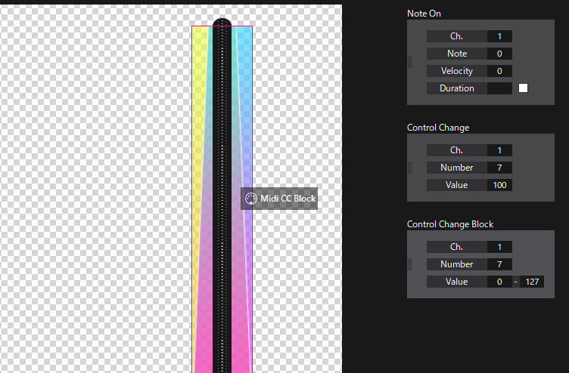This screenshot has height=373, width=569.
Task: Click the Control Change Block drag handle
Action: [x=410, y=264]
